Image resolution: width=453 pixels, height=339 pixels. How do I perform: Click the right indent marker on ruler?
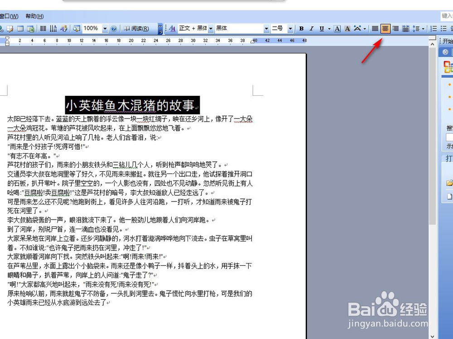[252, 42]
